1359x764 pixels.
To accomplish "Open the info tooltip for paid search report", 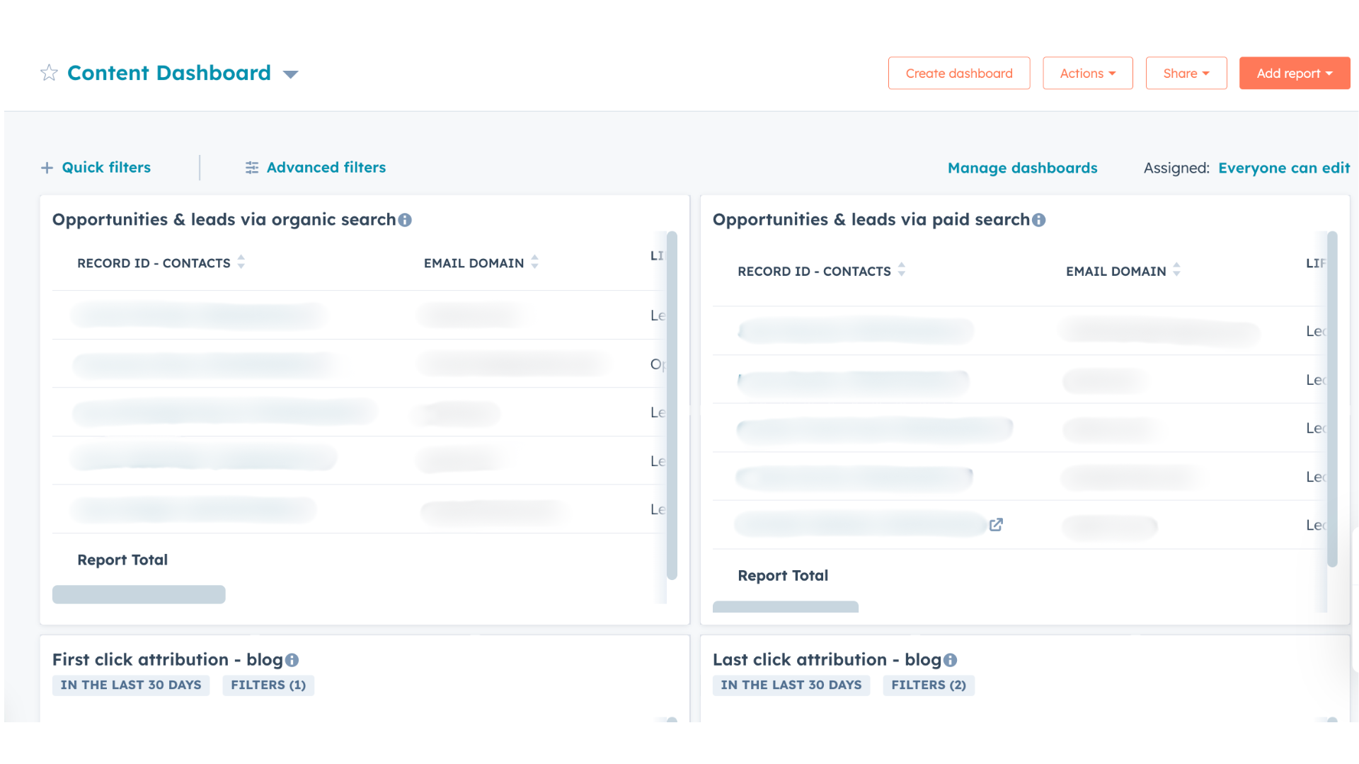I will pyautogui.click(x=1038, y=220).
